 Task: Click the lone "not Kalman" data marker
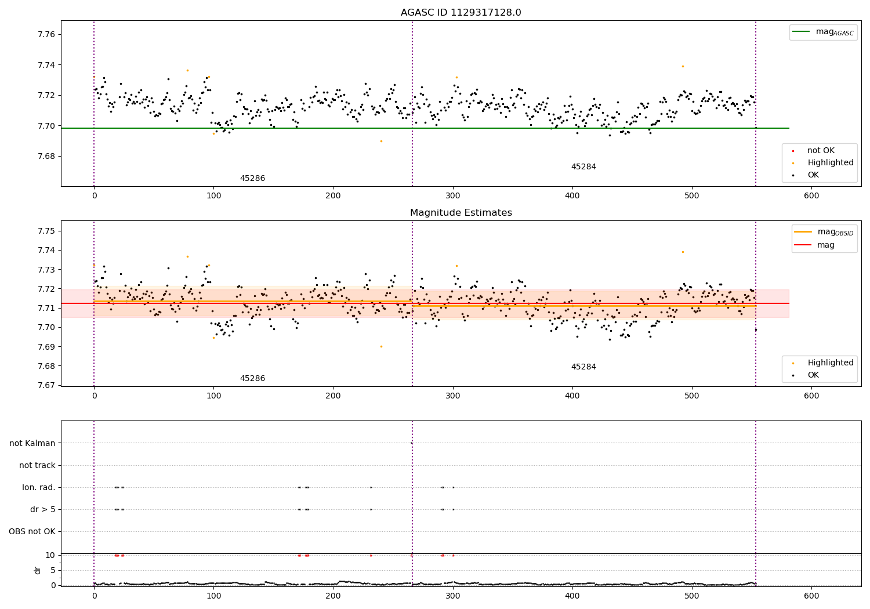coord(412,443)
